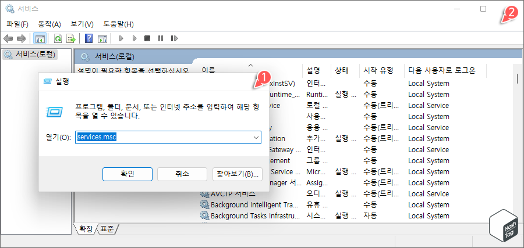This screenshot has height=248, width=524.
Task: Open the 동작(A) menu
Action: [49, 24]
